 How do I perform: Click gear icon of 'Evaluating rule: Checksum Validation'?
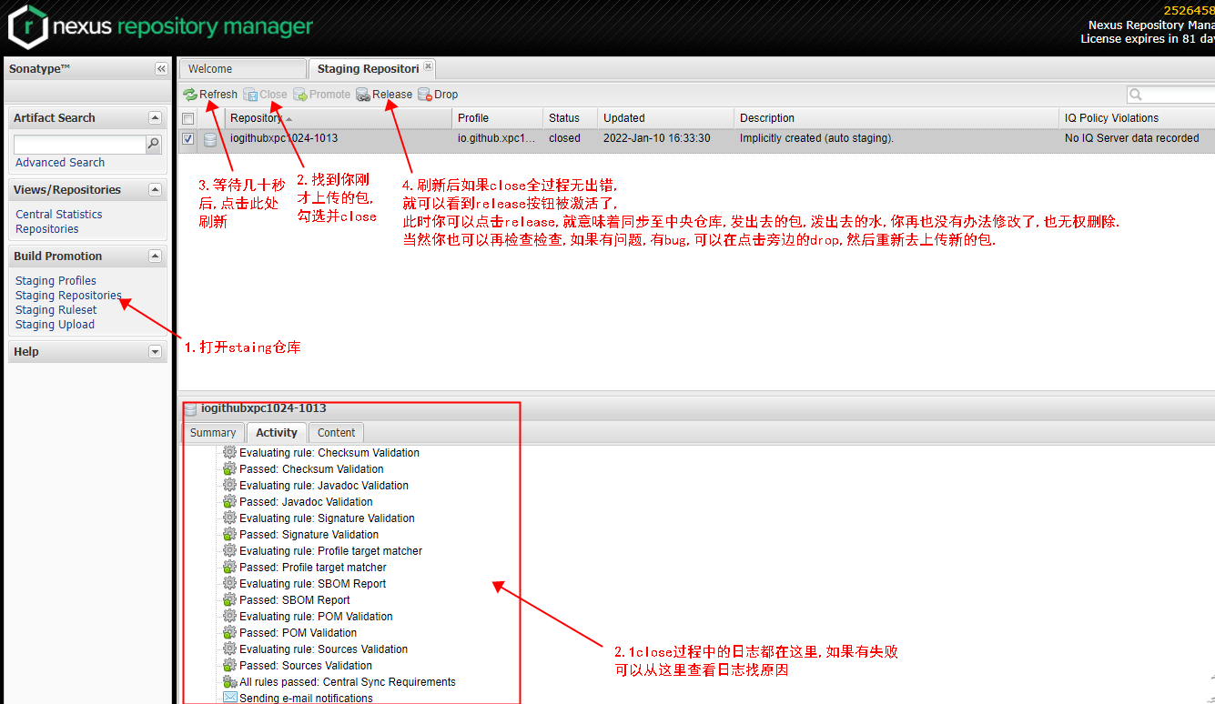[x=229, y=452]
